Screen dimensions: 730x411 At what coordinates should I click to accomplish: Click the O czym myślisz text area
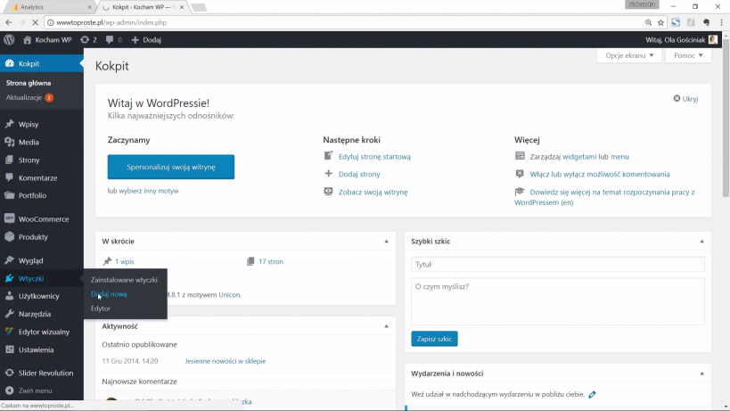pyautogui.click(x=558, y=301)
